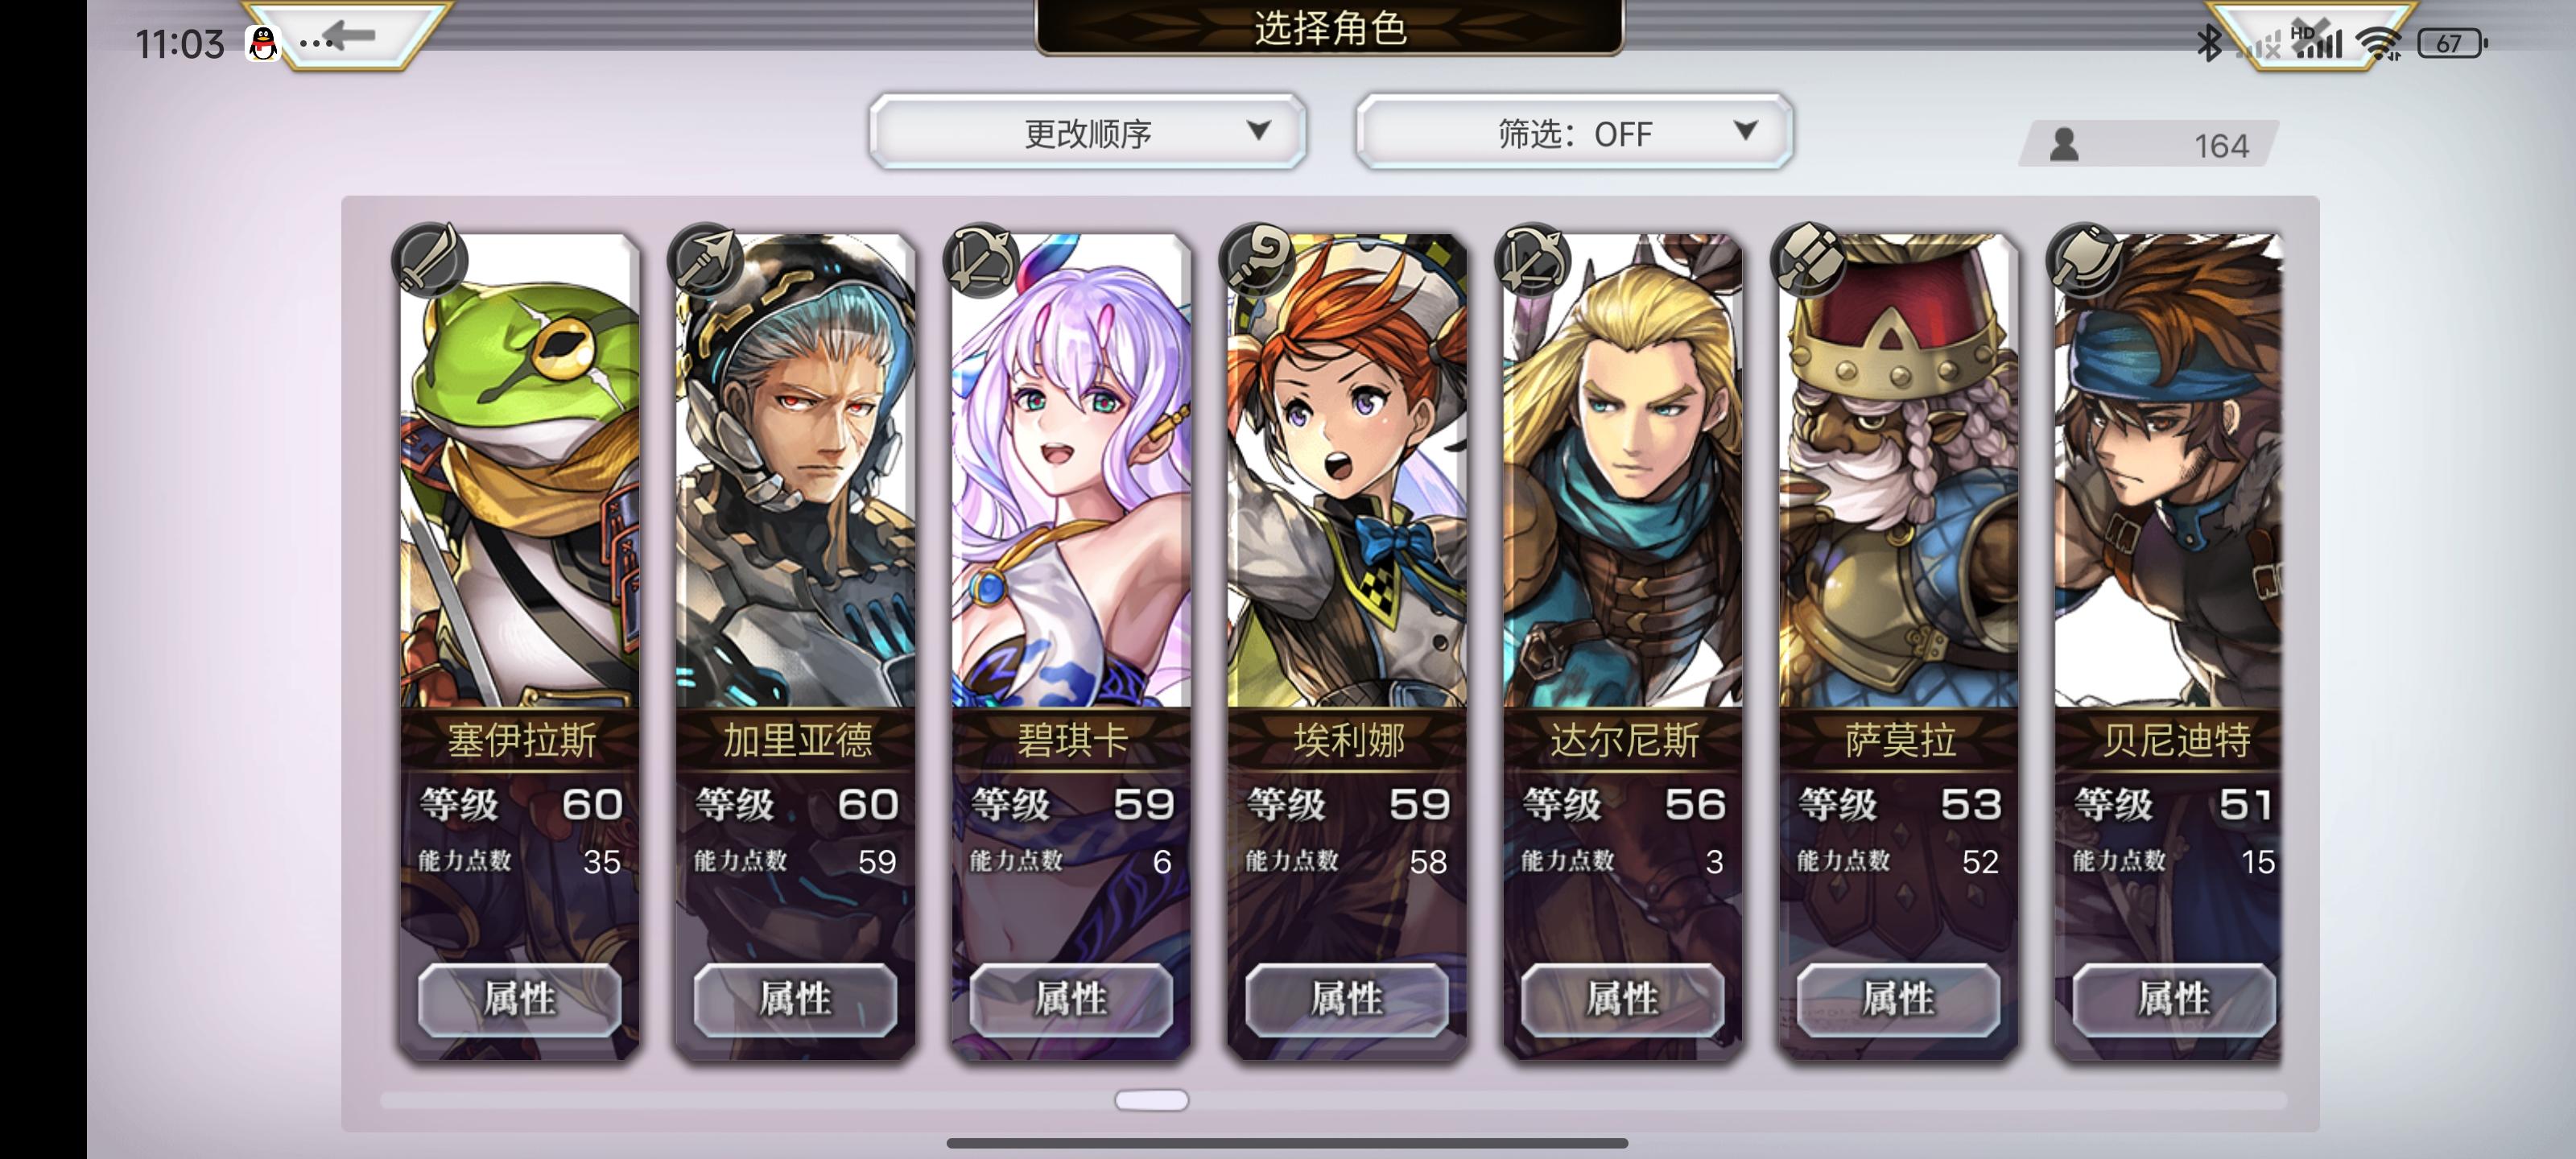This screenshot has width=2576, height=1159.
Task: Tap the back arrow icon
Action: tap(349, 38)
